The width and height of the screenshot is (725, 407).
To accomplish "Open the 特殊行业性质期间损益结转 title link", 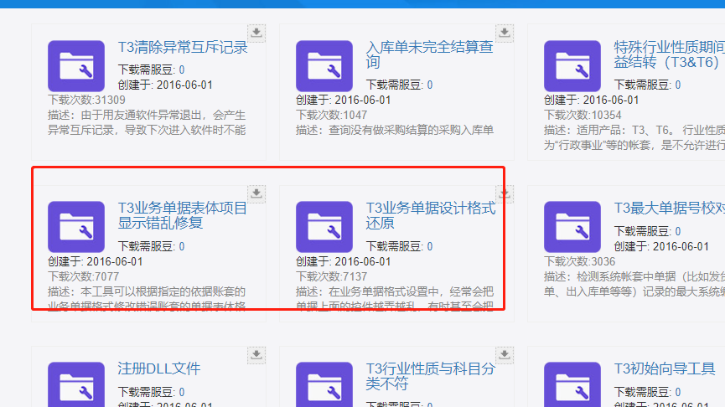I will point(669,54).
